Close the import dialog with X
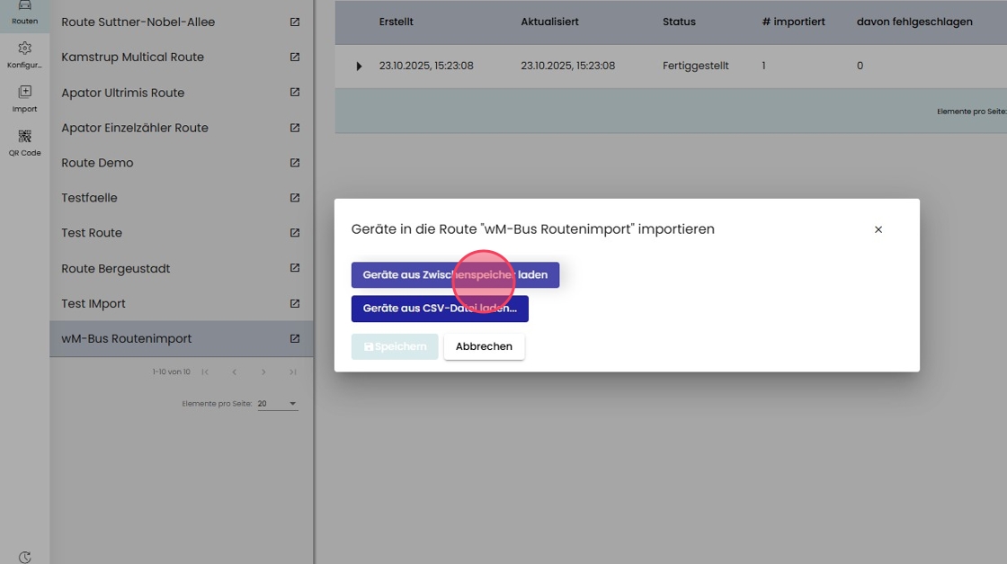 point(878,229)
